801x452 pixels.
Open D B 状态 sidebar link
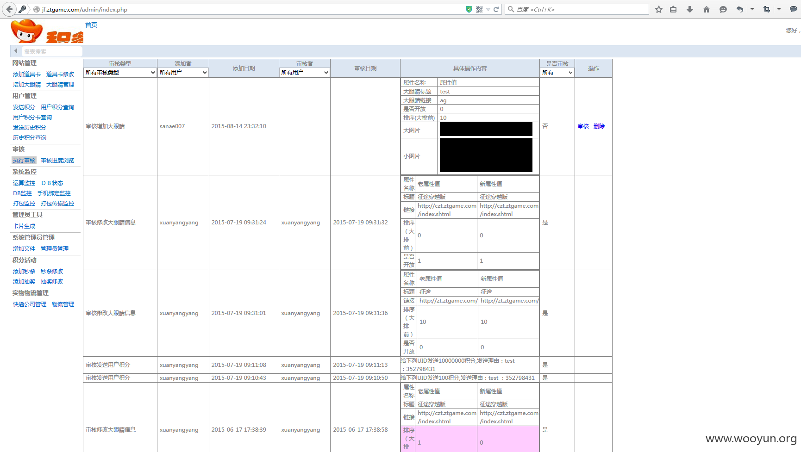(x=52, y=183)
